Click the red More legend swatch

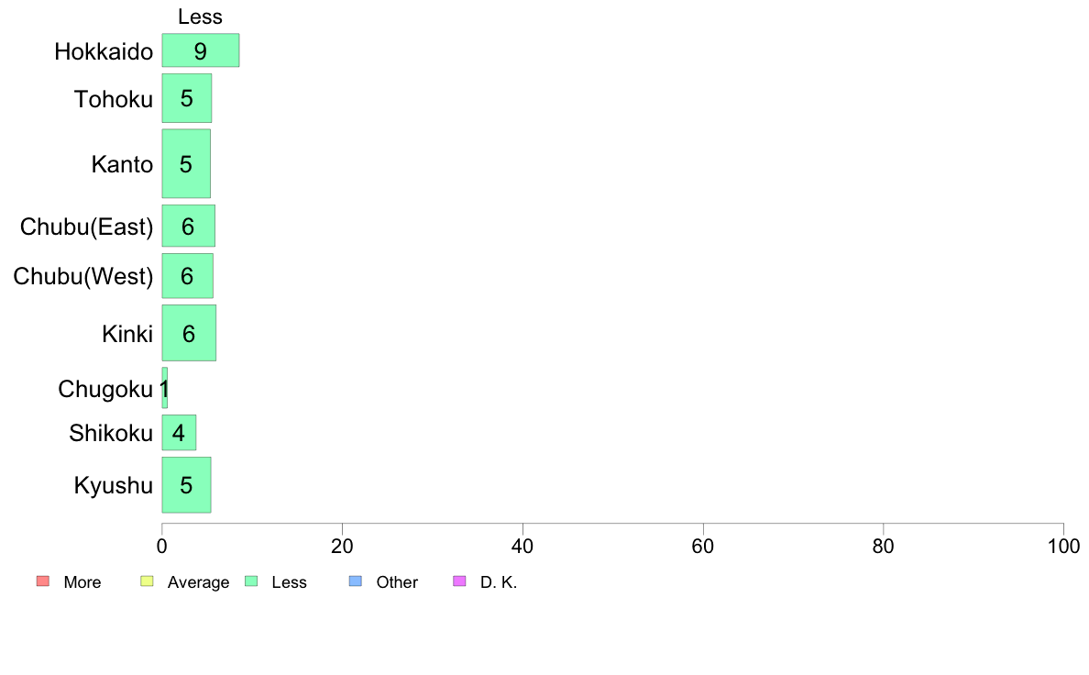tap(43, 581)
